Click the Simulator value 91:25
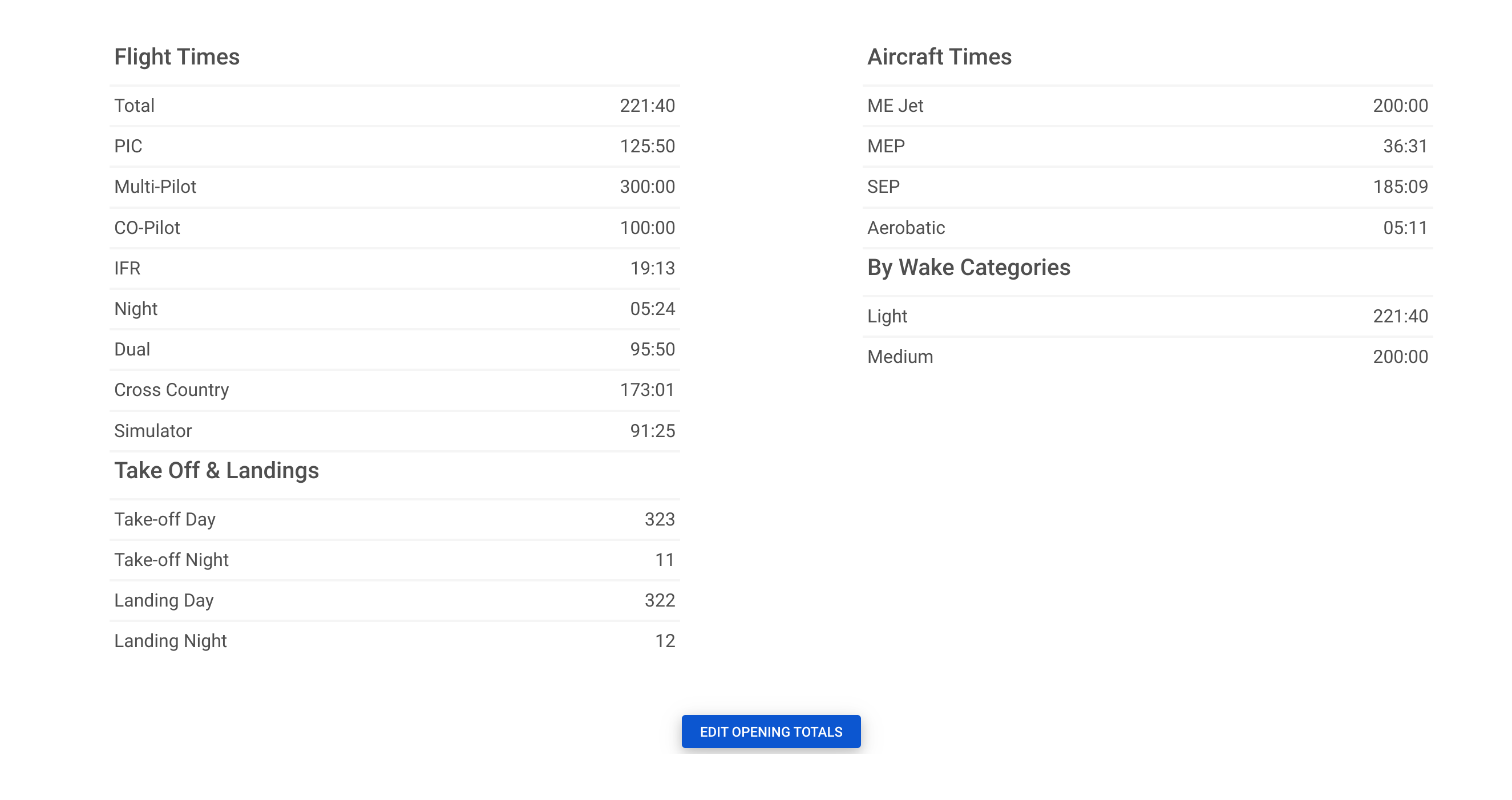 (653, 431)
